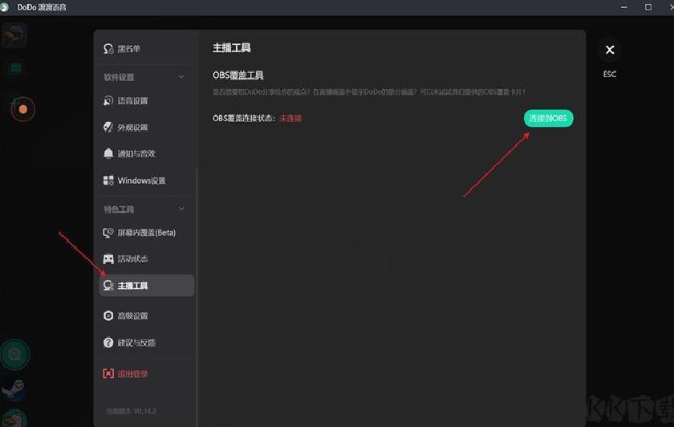Click the 主播工具 headset icon
Image resolution: width=674 pixels, height=427 pixels.
coord(108,286)
